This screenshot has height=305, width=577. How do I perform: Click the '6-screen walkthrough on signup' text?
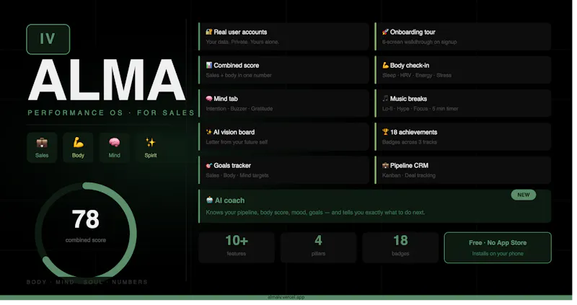click(419, 42)
